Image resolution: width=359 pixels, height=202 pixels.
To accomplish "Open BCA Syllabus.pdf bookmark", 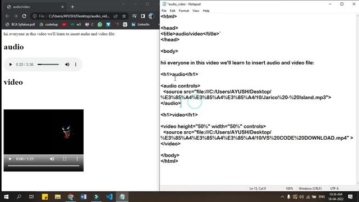I will [20, 25].
